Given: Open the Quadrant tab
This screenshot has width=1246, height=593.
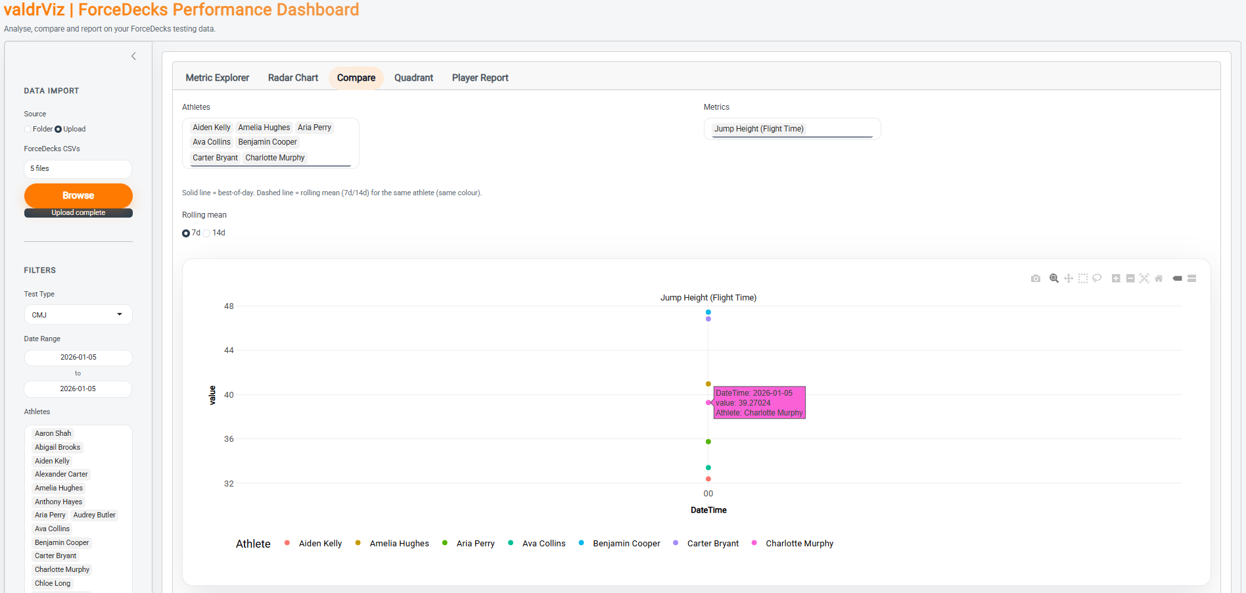Looking at the screenshot, I should 414,78.
